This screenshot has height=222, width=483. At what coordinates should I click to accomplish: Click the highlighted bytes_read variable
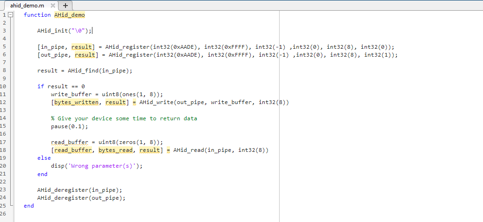(115, 150)
